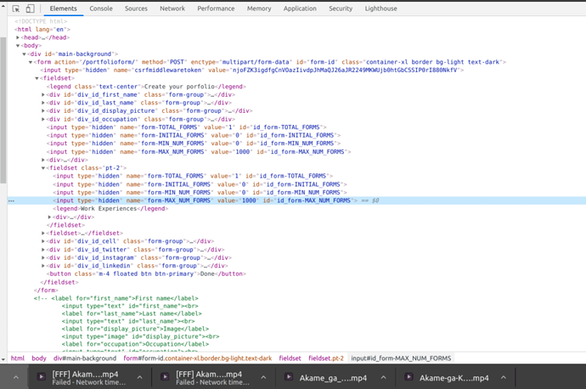Screen dimensions: 586x389
Task: Expand the div_id_twitter form-group node
Action: (x=44, y=250)
